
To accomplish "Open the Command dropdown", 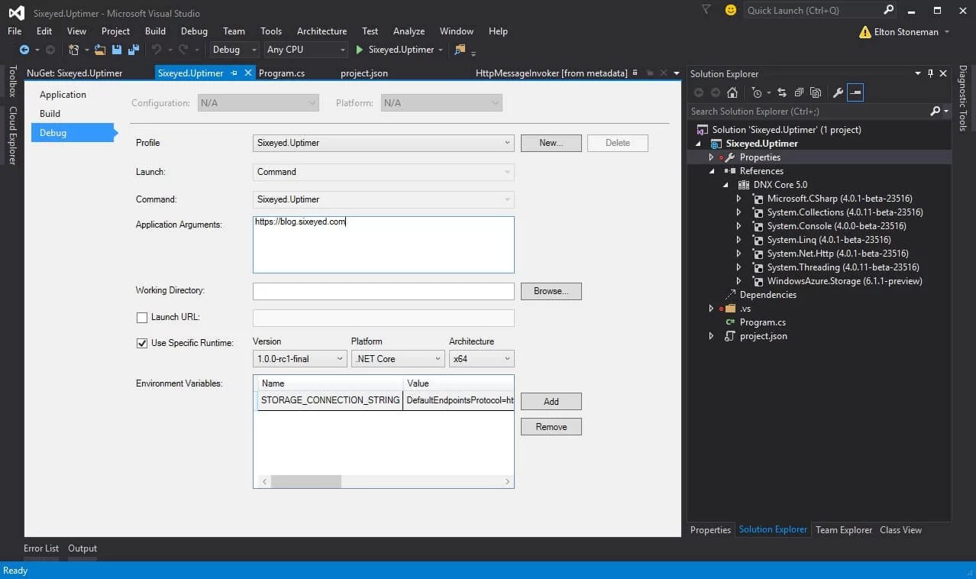I will [x=383, y=199].
